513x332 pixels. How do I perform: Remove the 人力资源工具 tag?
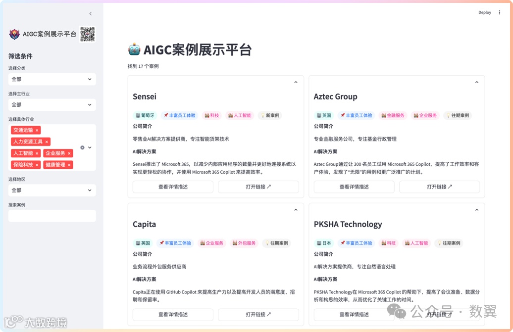coord(47,142)
